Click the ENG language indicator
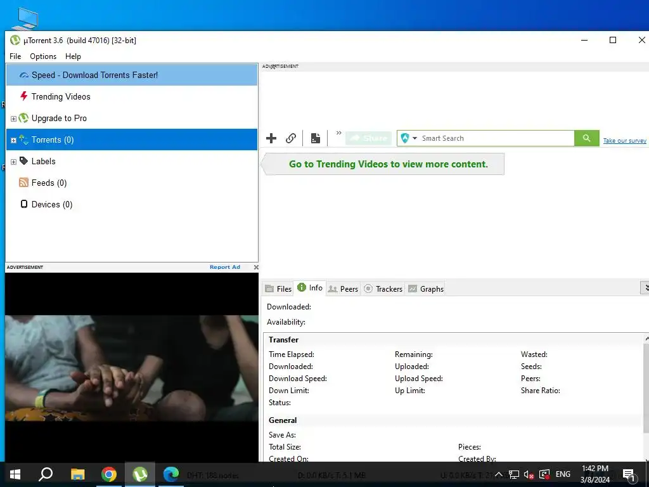Image resolution: width=649 pixels, height=487 pixels. [x=563, y=474]
